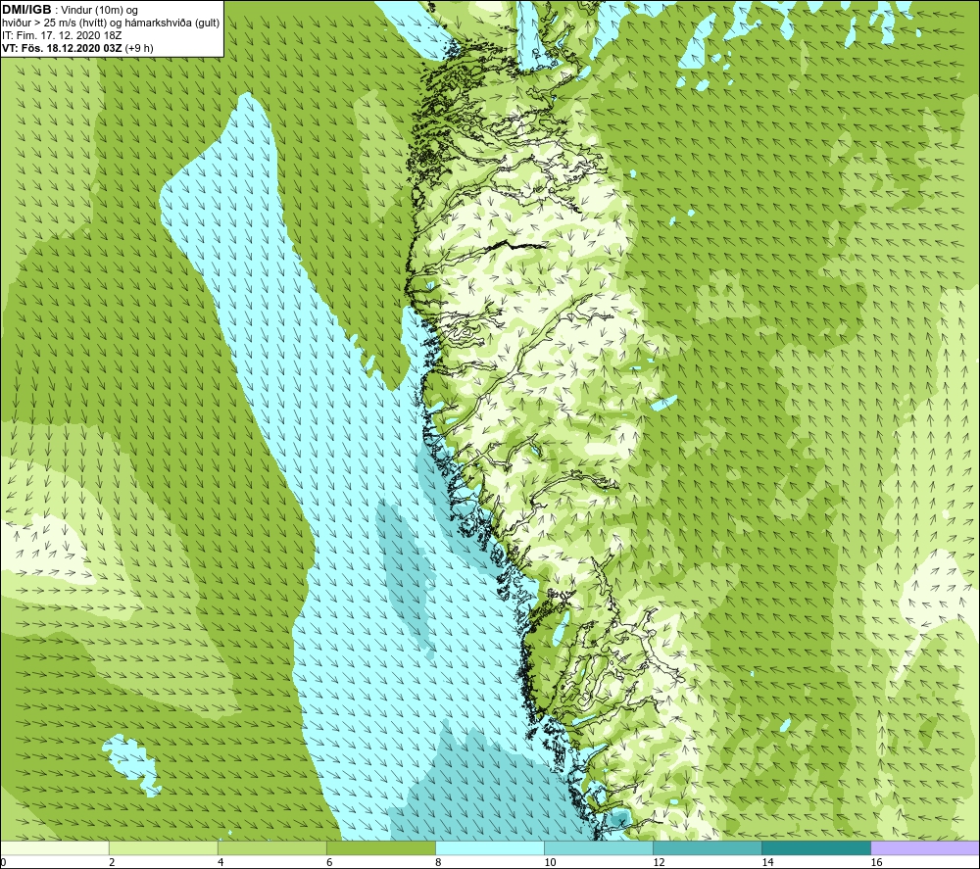The image size is (980, 869).
Task: Click the 6–8 m/s dark green legend swatch
Action: (x=381, y=848)
